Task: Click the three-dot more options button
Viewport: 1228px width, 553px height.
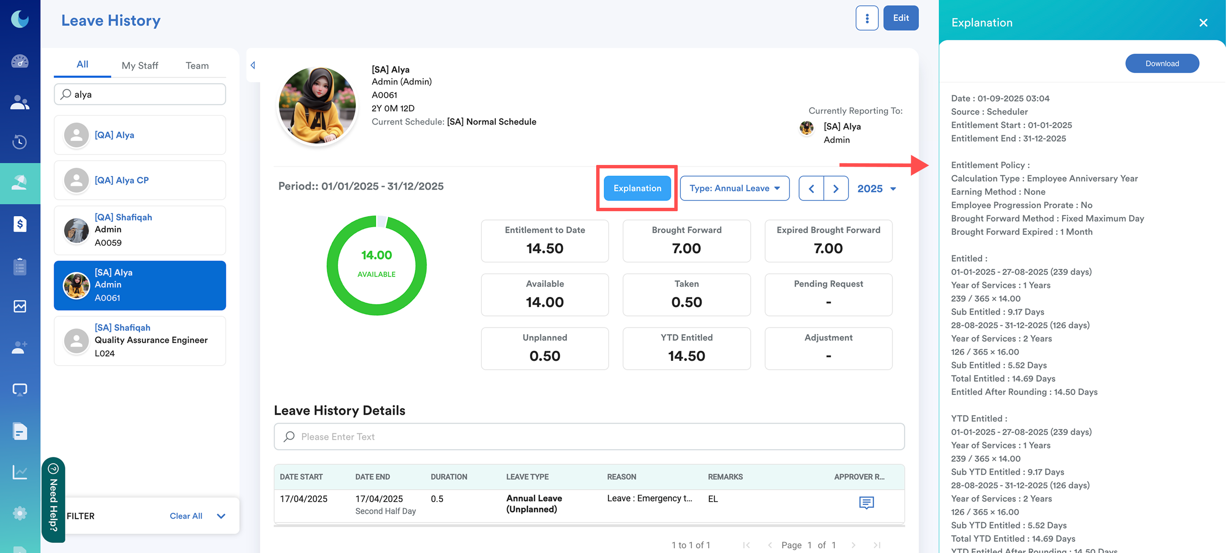Action: click(866, 18)
